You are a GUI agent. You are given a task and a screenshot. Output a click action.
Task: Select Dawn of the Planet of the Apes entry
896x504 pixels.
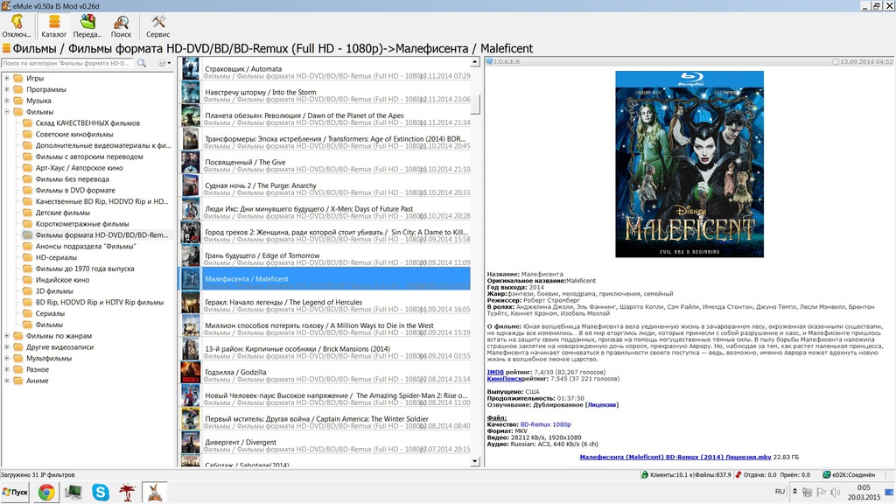326,115
